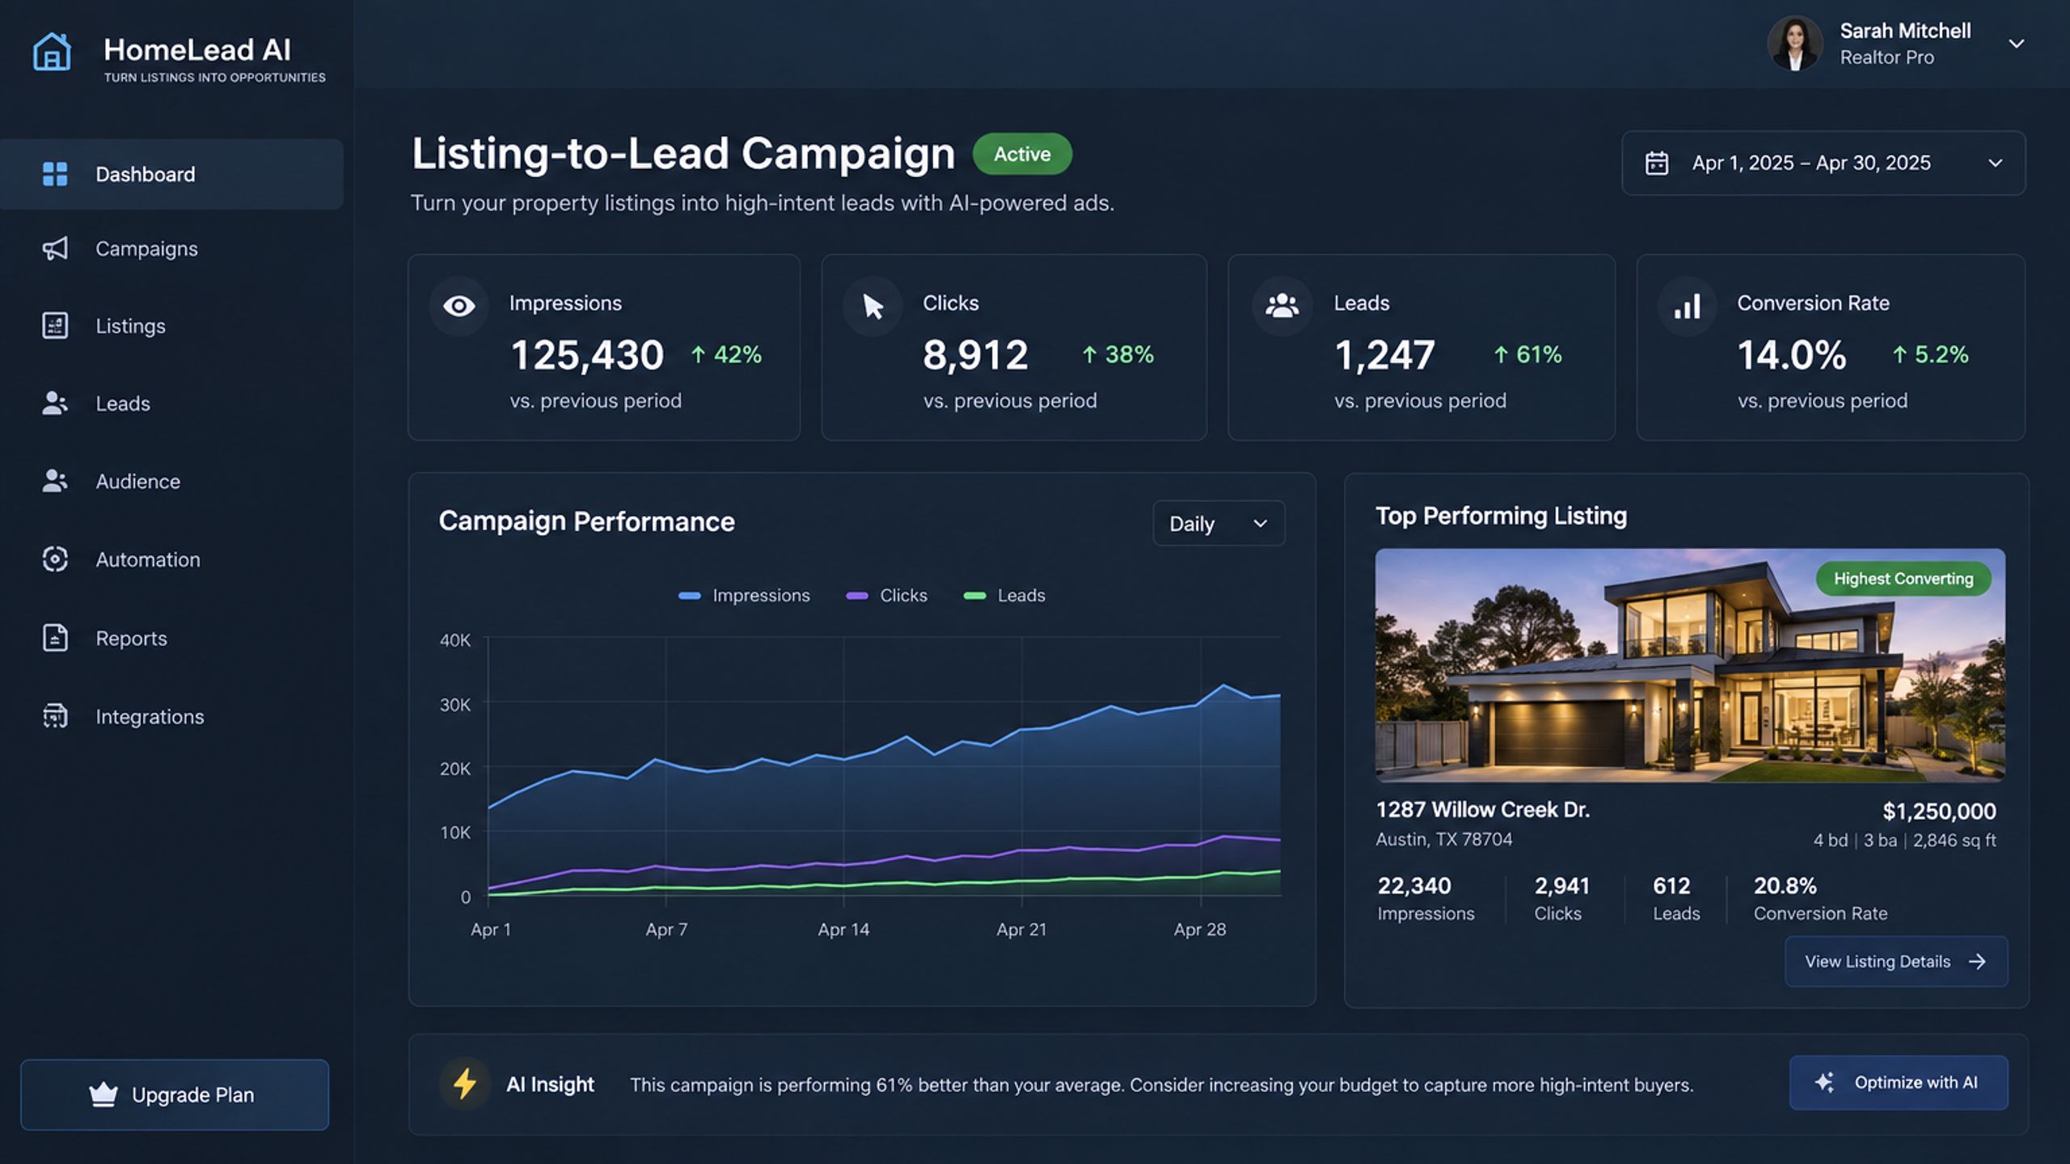Click the Reports document icon
This screenshot has width=2070, height=1164.
(55, 638)
